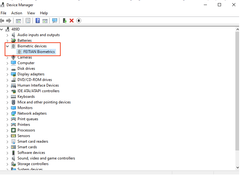Expand the Monitors category
The image size is (241, 176).
click(8, 108)
